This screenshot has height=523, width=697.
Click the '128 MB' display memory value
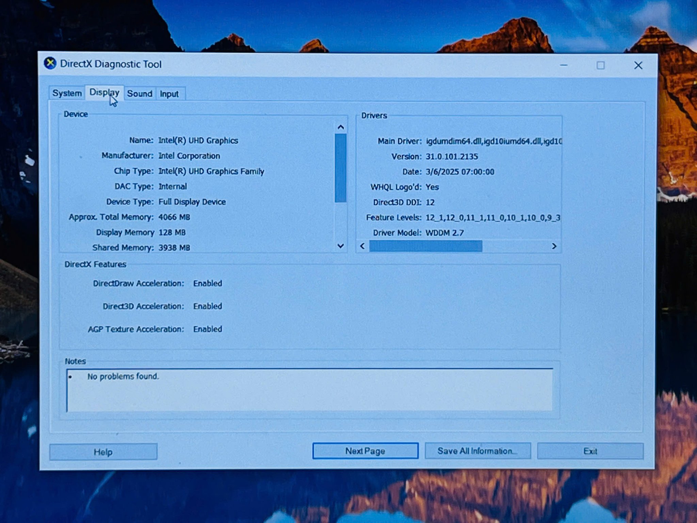click(172, 233)
